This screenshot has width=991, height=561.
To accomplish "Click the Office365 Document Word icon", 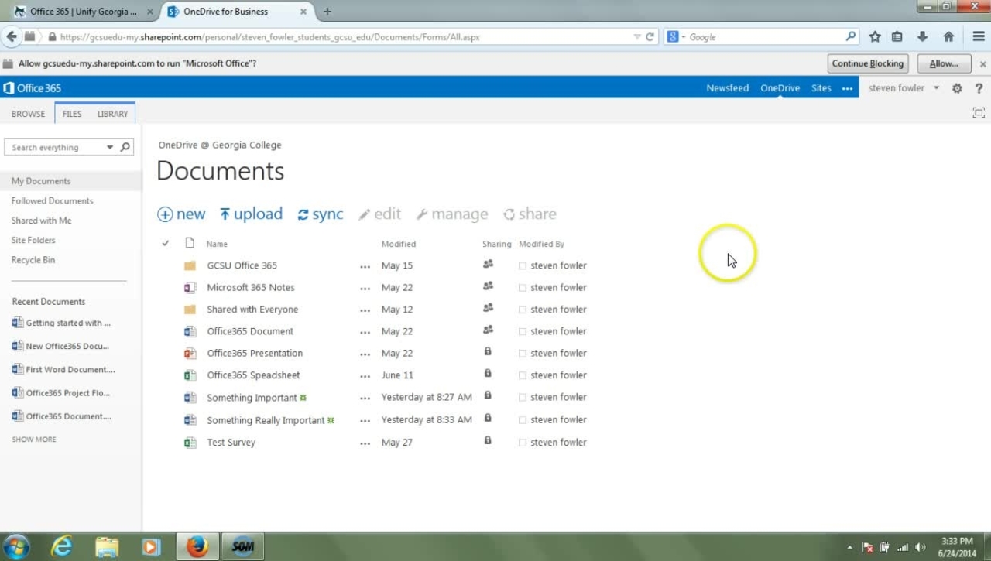I will coord(190,331).
